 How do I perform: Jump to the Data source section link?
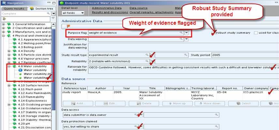(x=139, y=8)
